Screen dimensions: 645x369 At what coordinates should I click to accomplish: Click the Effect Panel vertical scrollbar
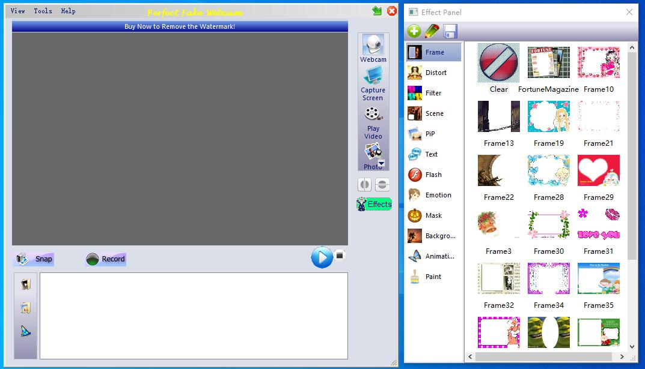tap(632, 156)
